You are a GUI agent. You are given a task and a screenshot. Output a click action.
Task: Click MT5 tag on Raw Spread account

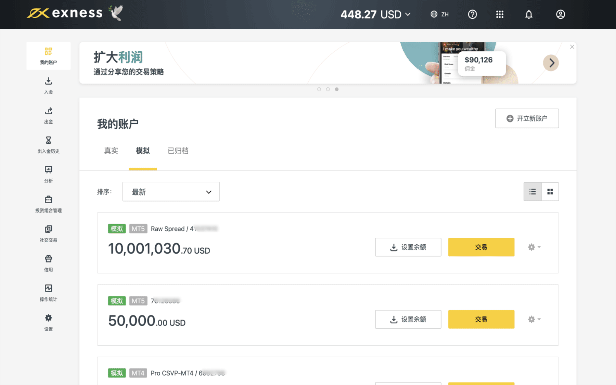[x=138, y=229]
